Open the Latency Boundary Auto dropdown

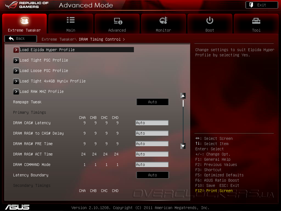(x=153, y=175)
